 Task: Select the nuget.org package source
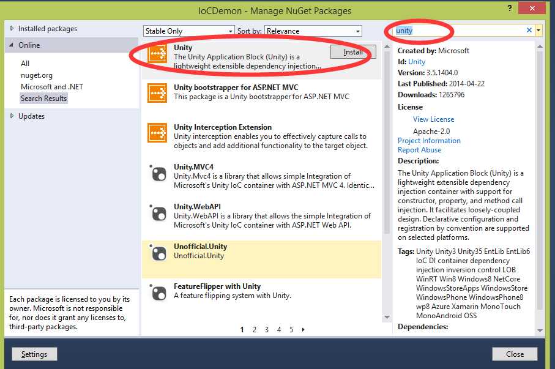(x=37, y=75)
